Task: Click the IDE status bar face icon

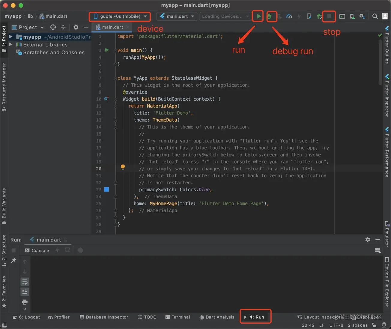Action: [x=384, y=325]
